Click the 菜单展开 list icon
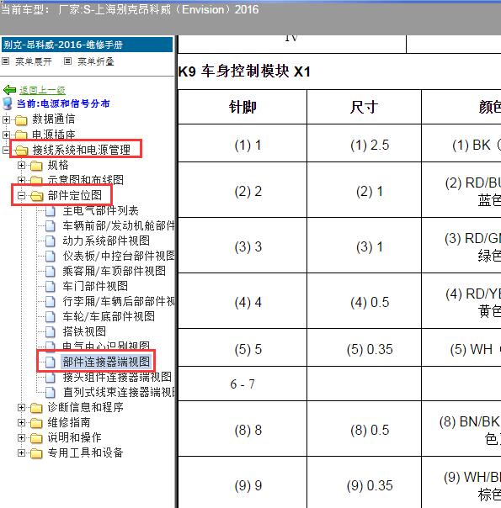501x508 pixels. [6, 61]
